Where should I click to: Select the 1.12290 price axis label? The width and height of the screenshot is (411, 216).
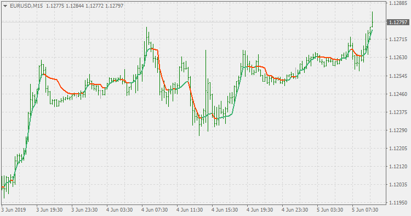tap(398, 130)
